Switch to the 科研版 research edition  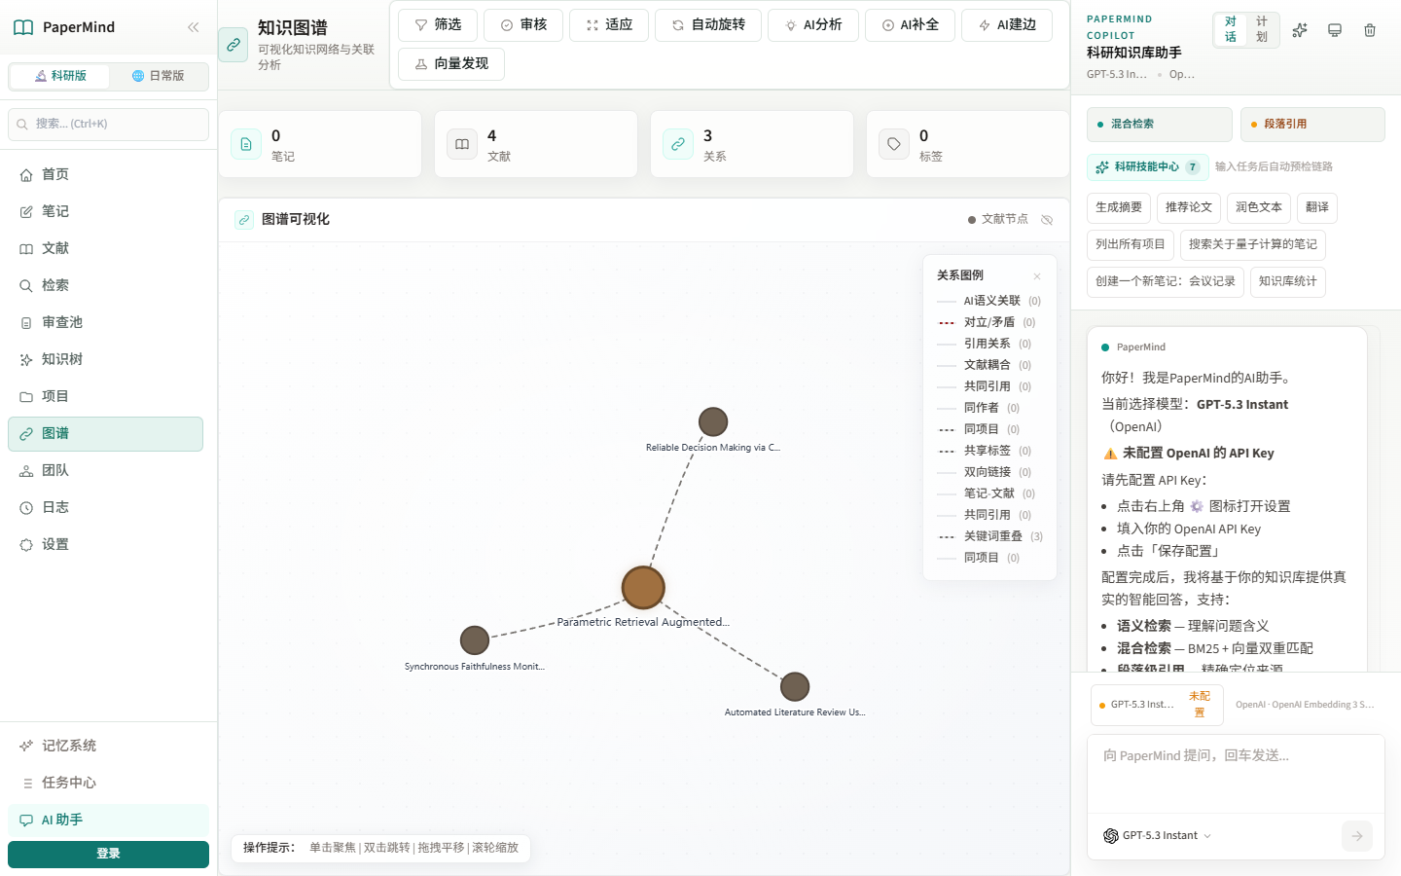[x=60, y=76]
